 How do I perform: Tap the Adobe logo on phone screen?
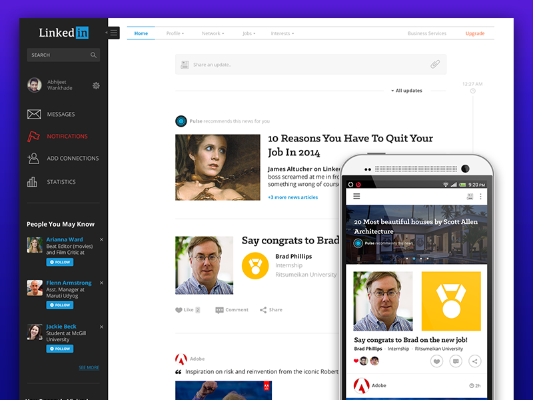361,385
